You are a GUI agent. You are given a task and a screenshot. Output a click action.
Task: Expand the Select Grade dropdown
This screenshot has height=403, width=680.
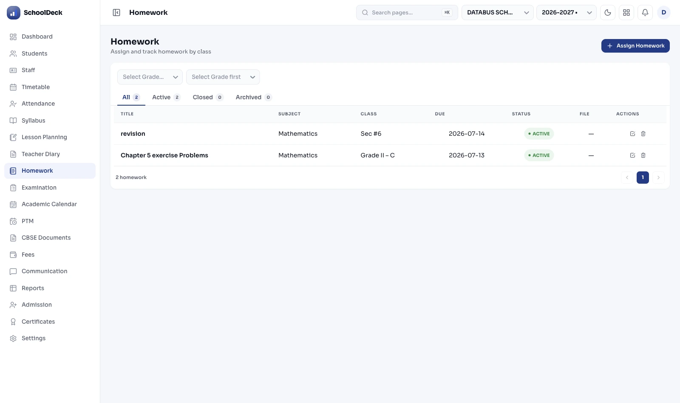(x=150, y=77)
